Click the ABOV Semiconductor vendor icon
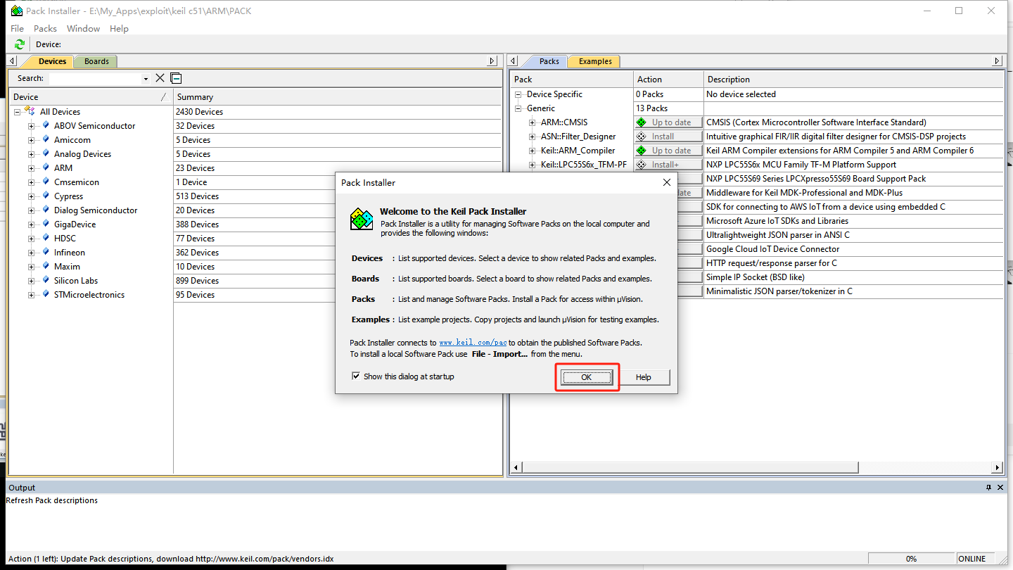 (46, 125)
